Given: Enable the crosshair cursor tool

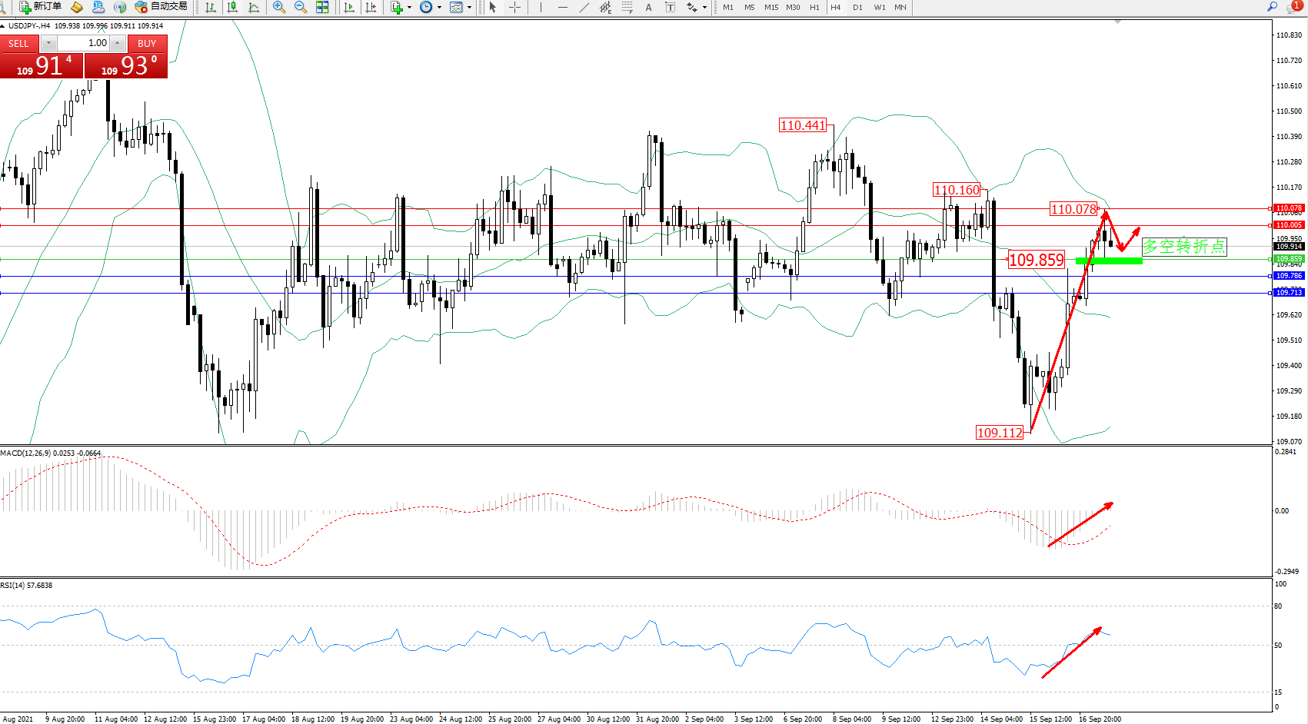Looking at the screenshot, I should [514, 7].
